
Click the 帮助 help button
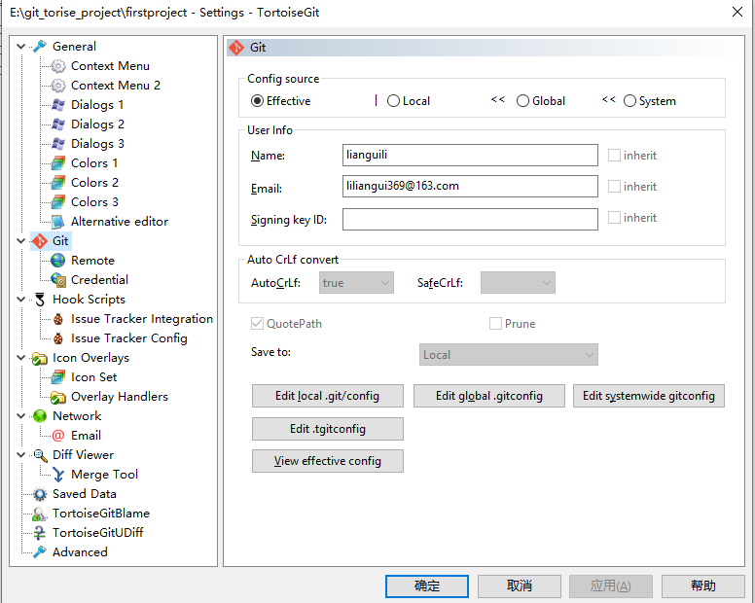pyautogui.click(x=703, y=586)
